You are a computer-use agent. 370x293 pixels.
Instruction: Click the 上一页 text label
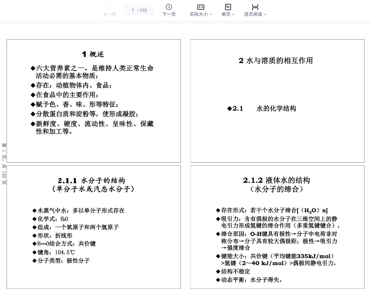pos(109,14)
